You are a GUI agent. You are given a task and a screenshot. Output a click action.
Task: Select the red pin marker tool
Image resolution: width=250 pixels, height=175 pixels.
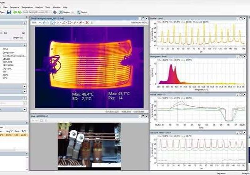coord(81,23)
